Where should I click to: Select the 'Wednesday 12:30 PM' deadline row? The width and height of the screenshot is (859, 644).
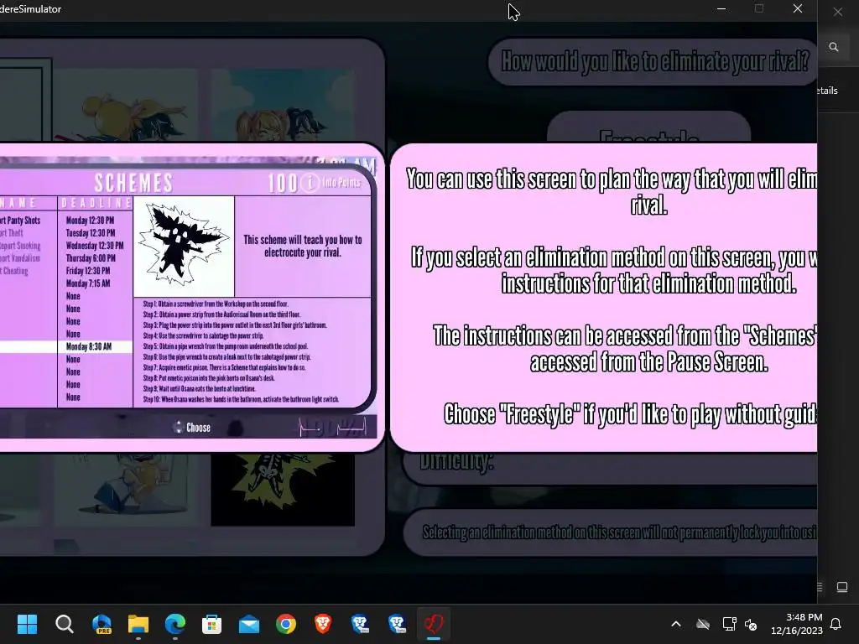95,246
